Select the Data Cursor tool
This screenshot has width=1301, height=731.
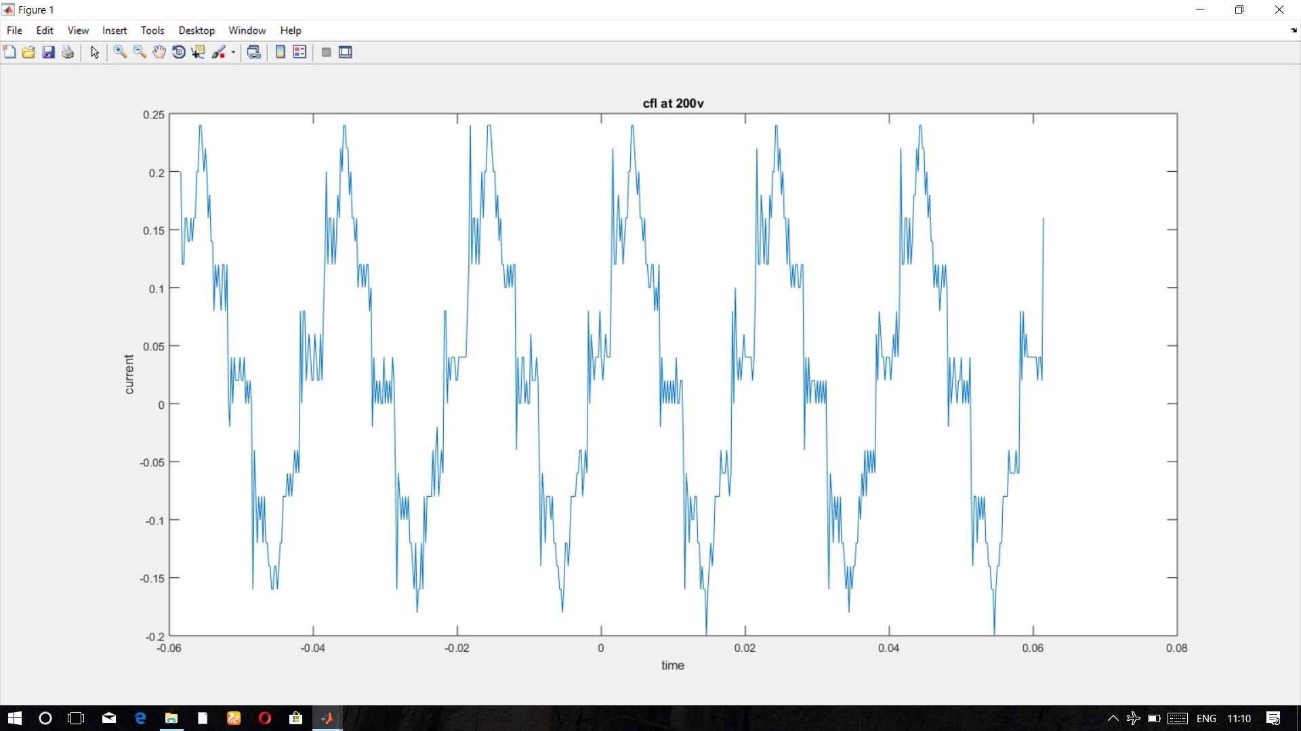[198, 52]
